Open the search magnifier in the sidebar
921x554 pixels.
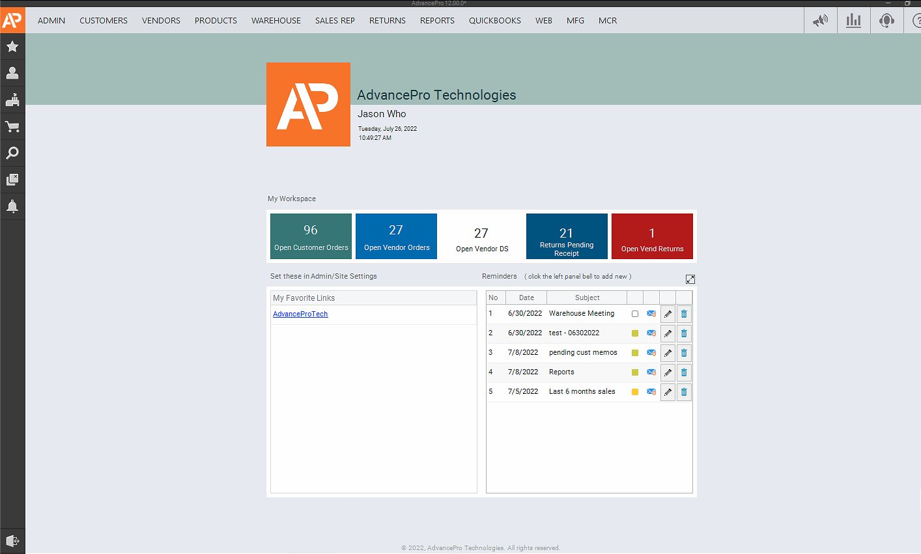12,154
